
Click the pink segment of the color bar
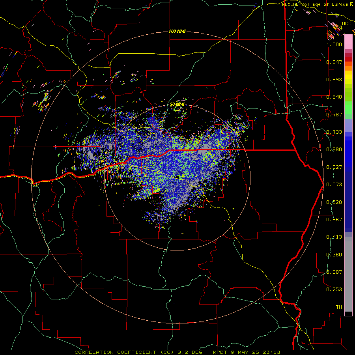click(x=348, y=42)
